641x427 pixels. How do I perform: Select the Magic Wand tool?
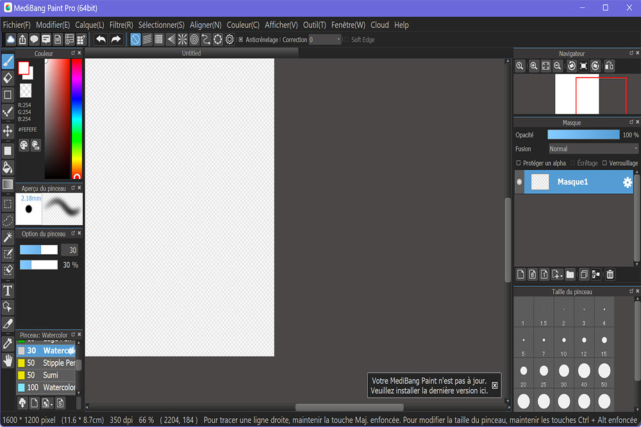point(8,237)
